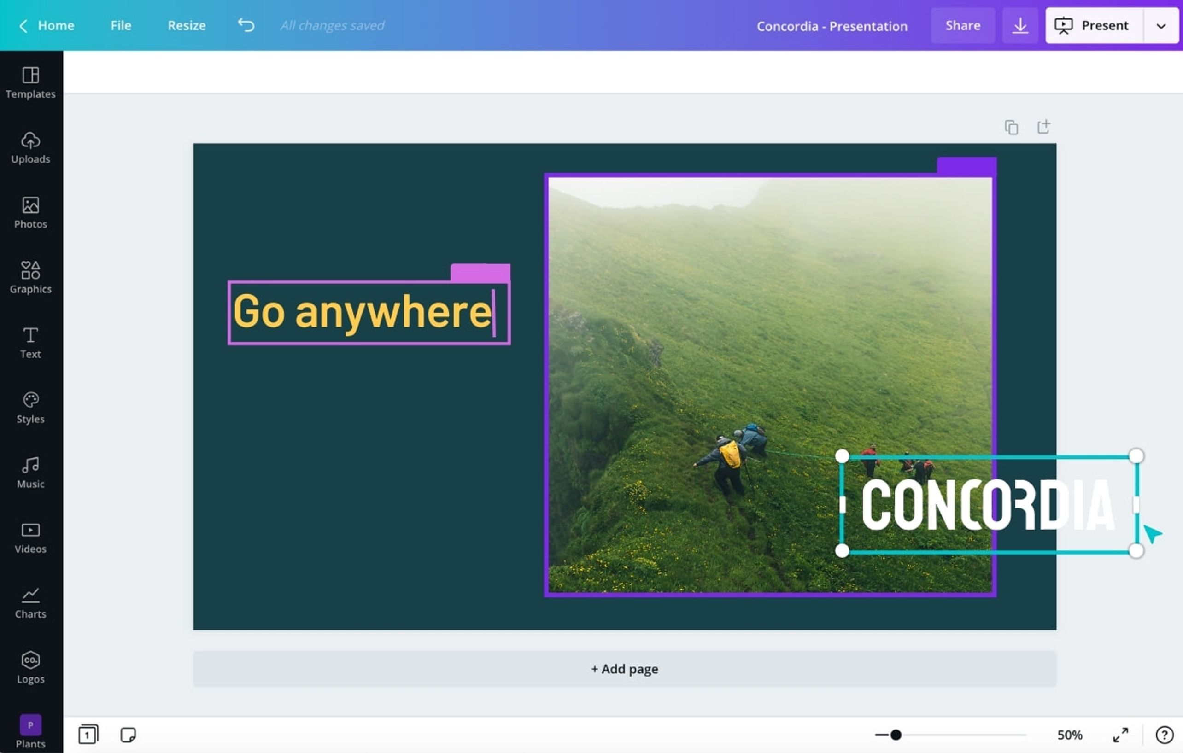Open the Photos panel
The width and height of the screenshot is (1183, 753).
point(30,213)
